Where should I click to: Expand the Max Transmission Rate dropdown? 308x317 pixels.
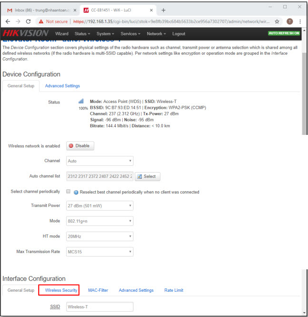coord(99,252)
